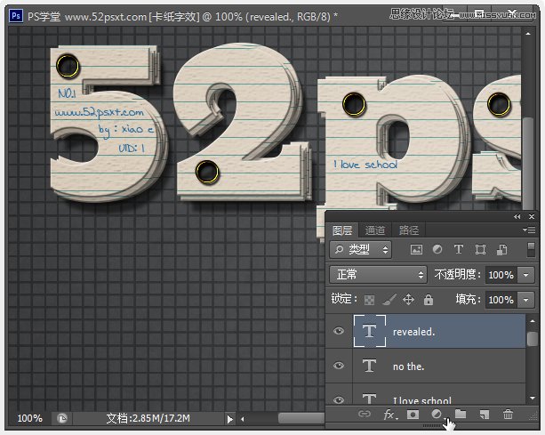Select the no the. layer thumbnail
The image size is (545, 435).
tap(370, 366)
